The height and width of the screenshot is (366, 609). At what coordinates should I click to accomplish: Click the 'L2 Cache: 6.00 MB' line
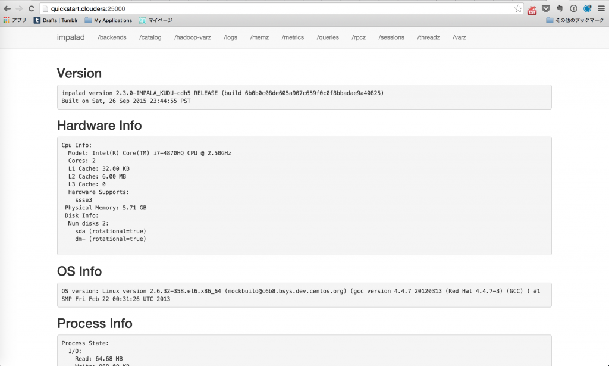(97, 176)
